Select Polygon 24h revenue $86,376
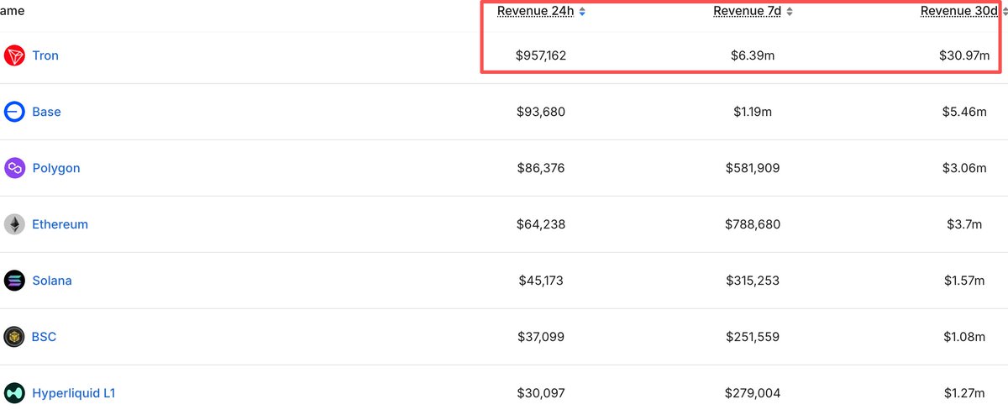The image size is (1008, 415). point(541,168)
